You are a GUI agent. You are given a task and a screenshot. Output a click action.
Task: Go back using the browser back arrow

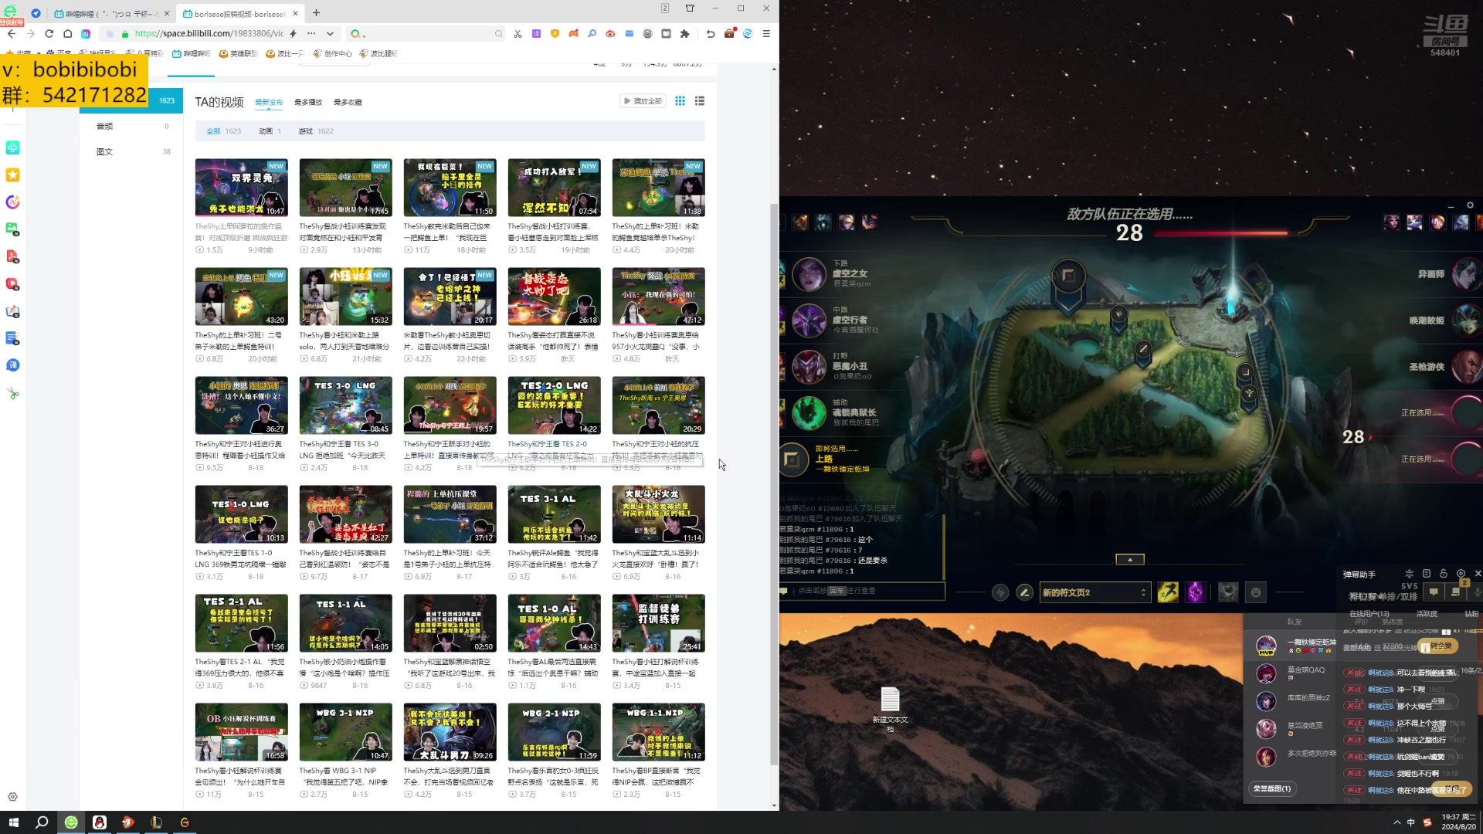[11, 34]
